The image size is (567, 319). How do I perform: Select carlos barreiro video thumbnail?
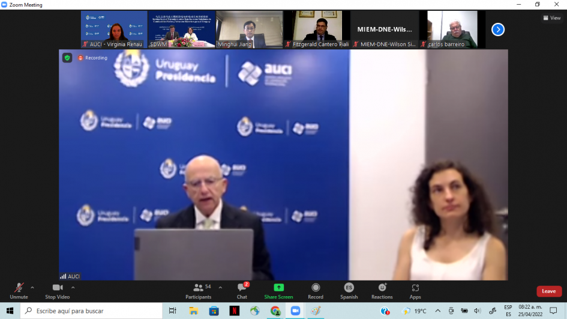coord(452,29)
